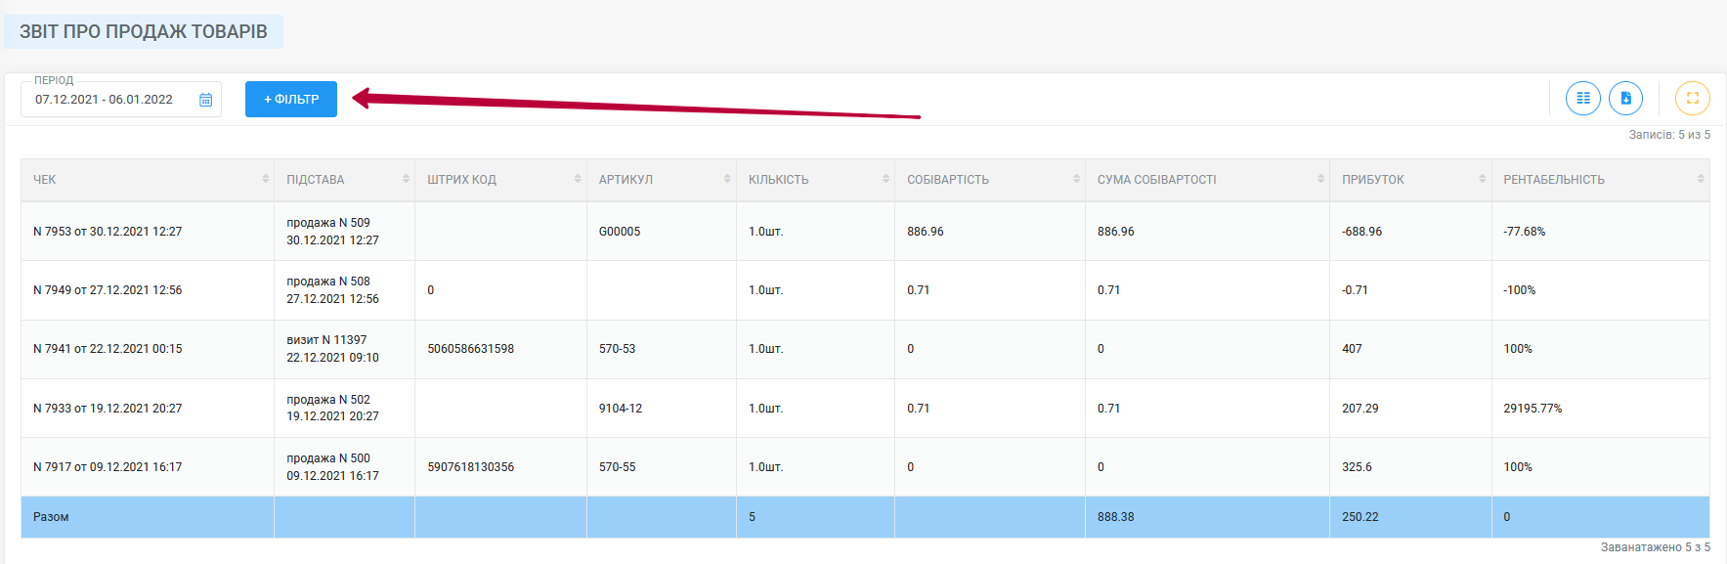Toggle fullscreen with the yellow expand icon
The height and width of the screenshot is (564, 1727).
coord(1693,98)
